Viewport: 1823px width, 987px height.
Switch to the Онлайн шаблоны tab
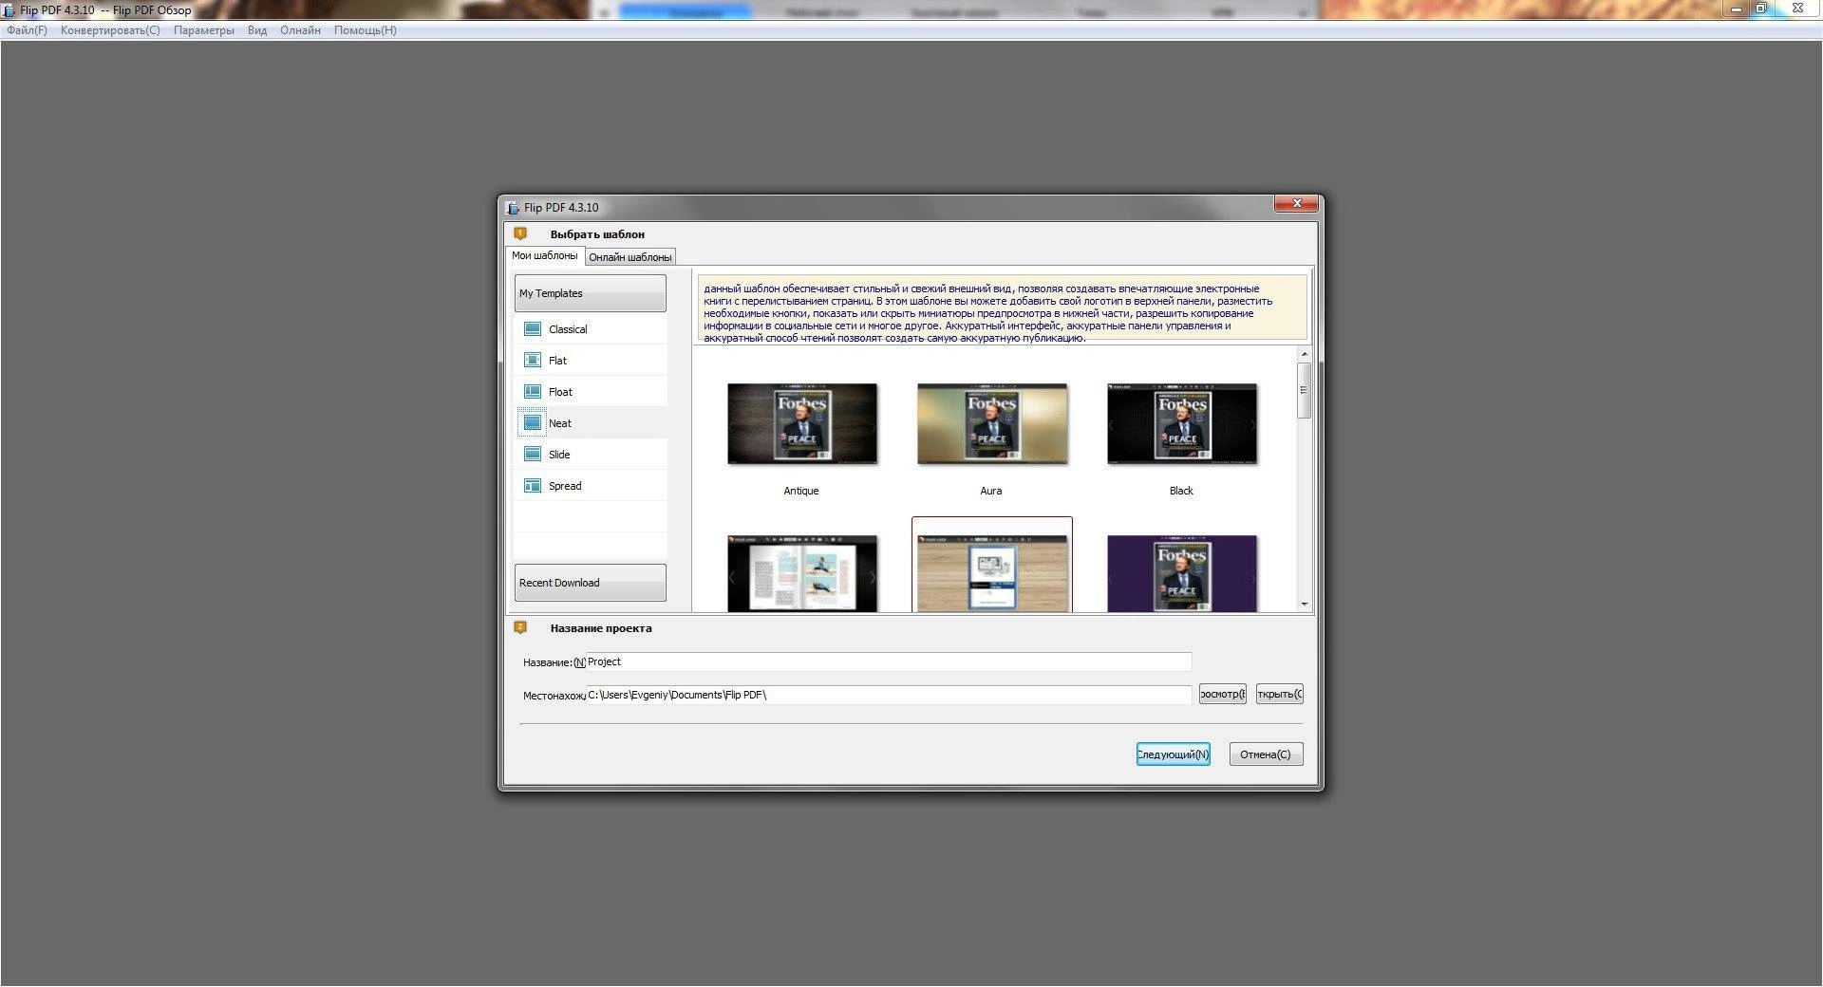point(630,257)
